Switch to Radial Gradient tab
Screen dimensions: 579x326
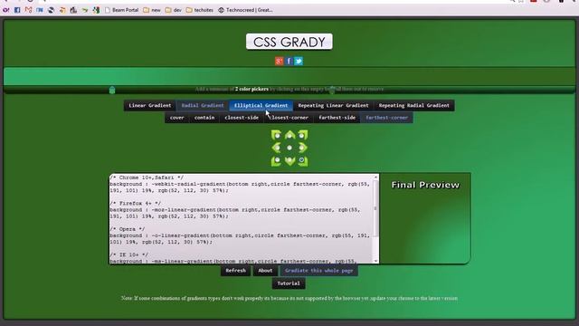pyautogui.click(x=203, y=105)
